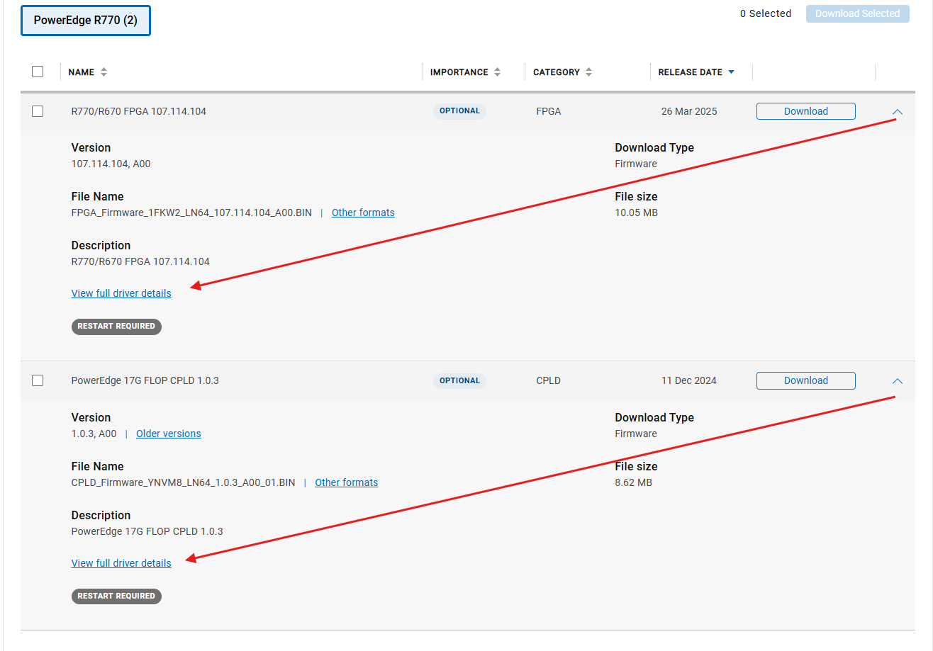Screen dimensions: 933x651
Task: Download the FPGA firmware
Action: pos(805,111)
